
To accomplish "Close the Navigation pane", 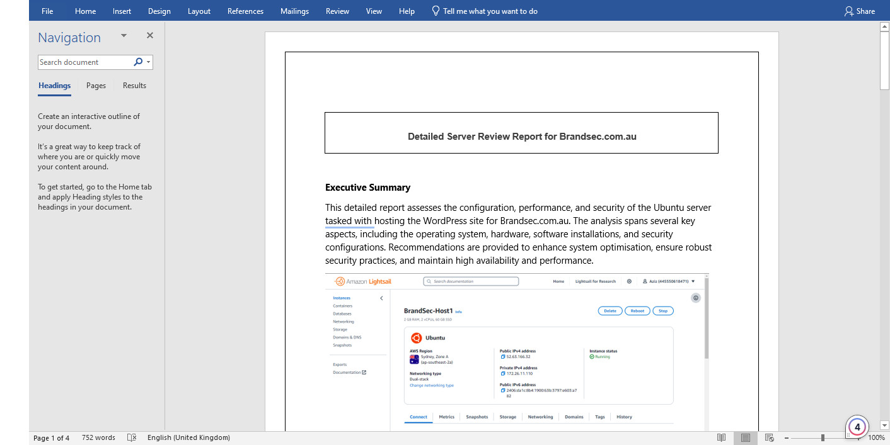I will (x=150, y=36).
